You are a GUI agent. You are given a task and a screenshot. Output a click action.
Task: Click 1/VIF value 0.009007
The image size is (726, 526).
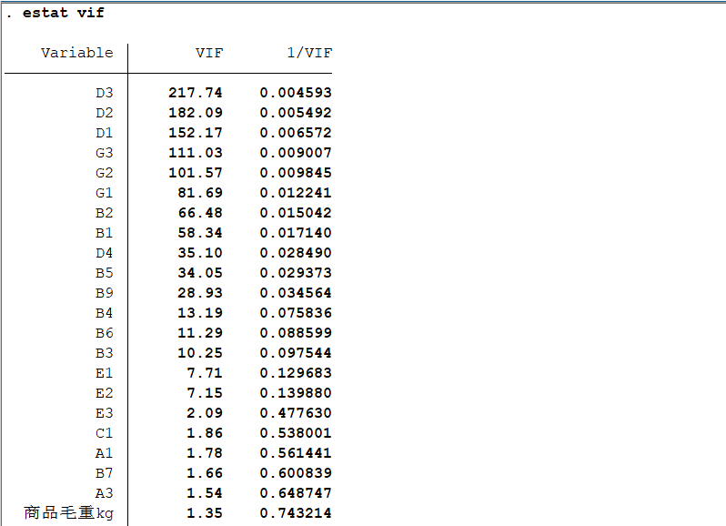pos(296,152)
